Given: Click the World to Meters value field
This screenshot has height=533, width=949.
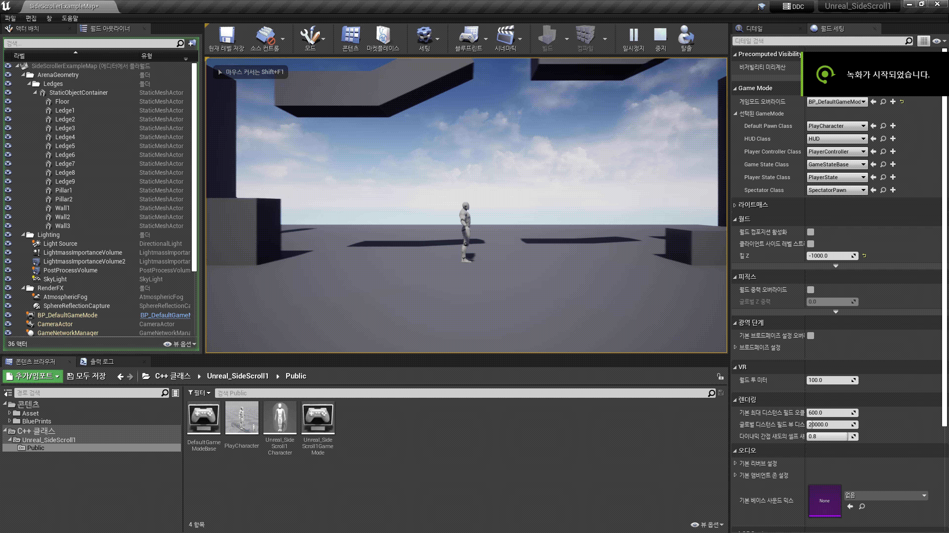Looking at the screenshot, I should click(832, 380).
